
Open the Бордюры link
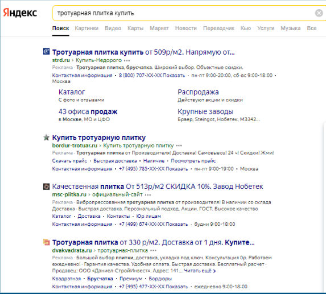(160, 279)
